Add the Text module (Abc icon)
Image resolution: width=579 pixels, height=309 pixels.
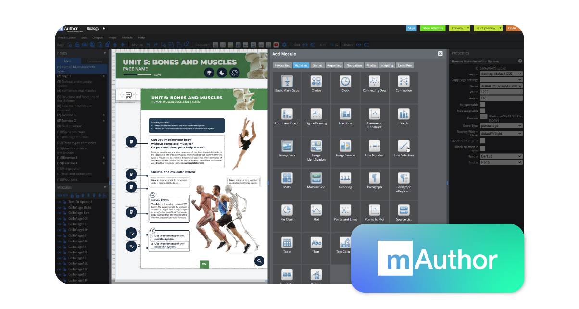316,243
